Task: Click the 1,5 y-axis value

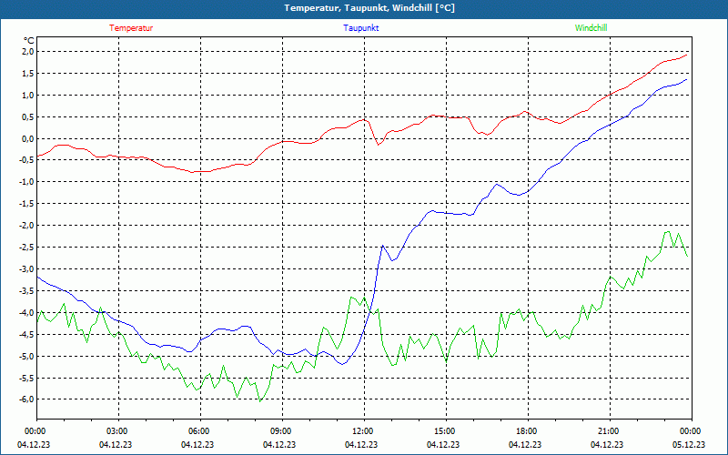Action: pos(28,74)
